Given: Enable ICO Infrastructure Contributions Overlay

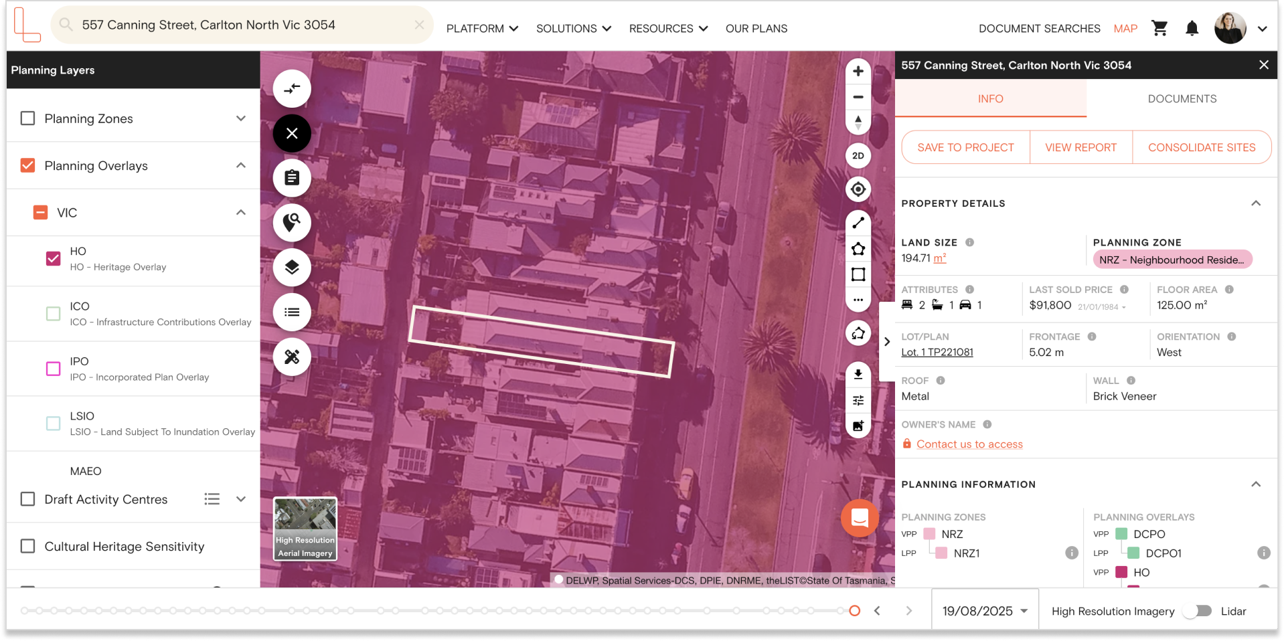Looking at the screenshot, I should click(53, 313).
